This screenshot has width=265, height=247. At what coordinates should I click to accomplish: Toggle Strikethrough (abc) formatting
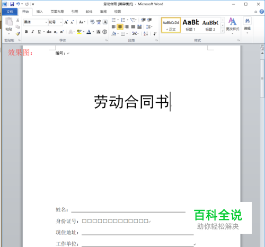coord(49,32)
